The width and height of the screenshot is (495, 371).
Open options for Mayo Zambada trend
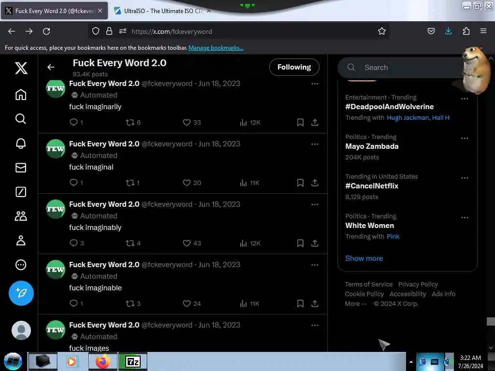coord(465,138)
